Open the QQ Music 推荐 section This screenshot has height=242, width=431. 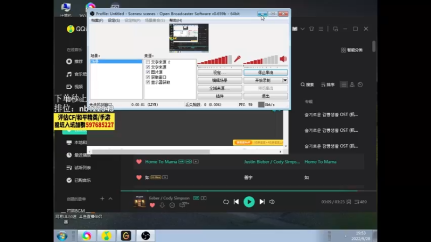click(75, 61)
